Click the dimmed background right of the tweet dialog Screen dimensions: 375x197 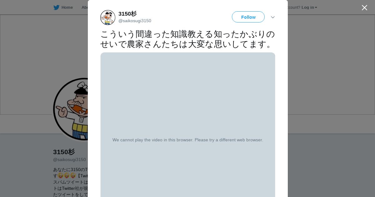[331, 103]
